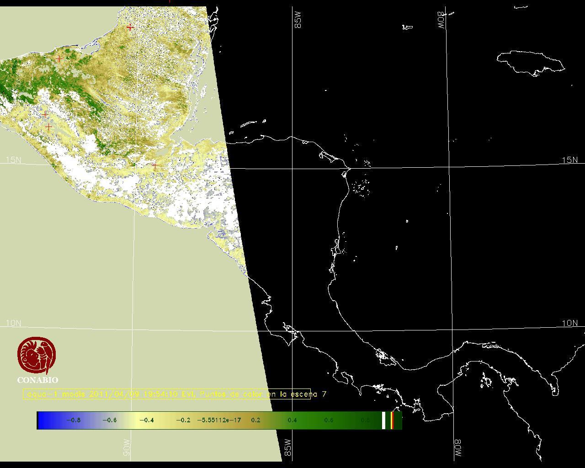The image size is (585, 468).
Task: Click the northernmost red cross marker in Yucatan
Action: coord(130,27)
